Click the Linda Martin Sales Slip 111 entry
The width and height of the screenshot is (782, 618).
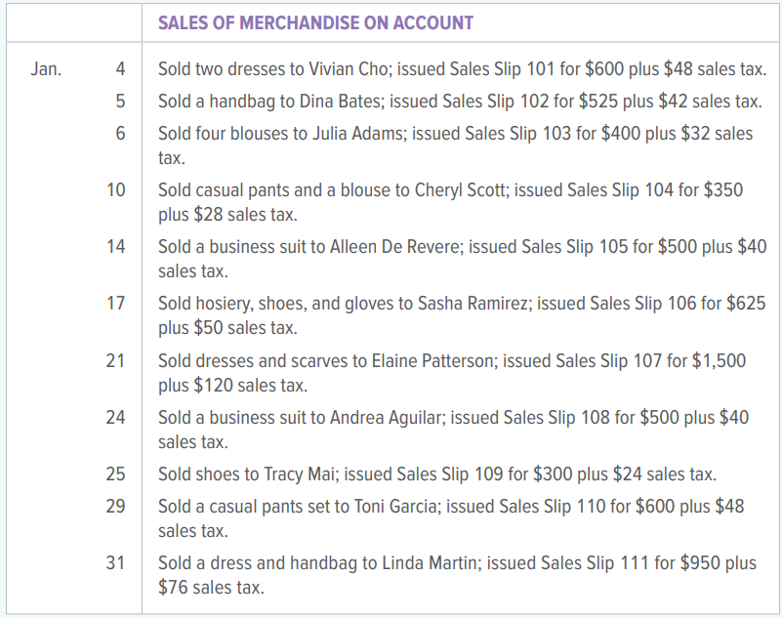[x=457, y=575]
